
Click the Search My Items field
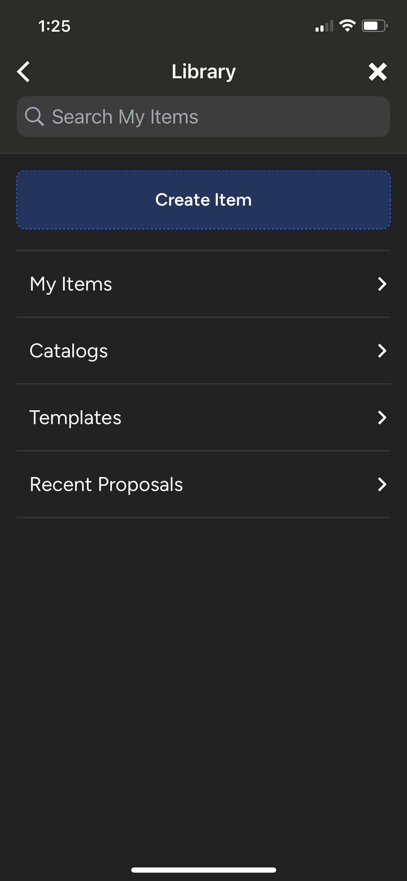point(203,117)
